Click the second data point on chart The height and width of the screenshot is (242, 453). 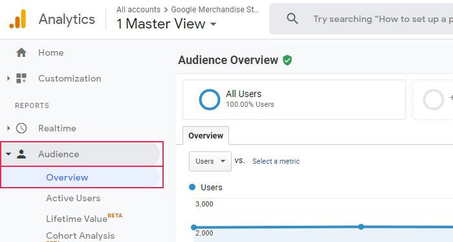[x=361, y=226]
